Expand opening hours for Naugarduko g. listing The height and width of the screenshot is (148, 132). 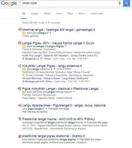(x=88, y=59)
